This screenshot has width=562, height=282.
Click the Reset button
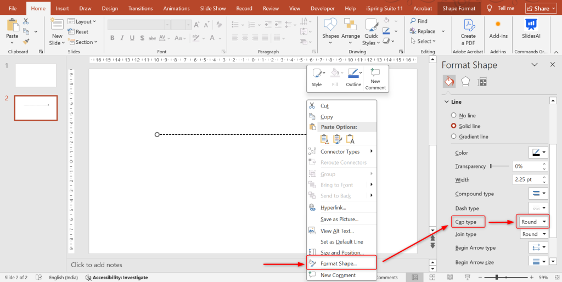tap(78, 31)
